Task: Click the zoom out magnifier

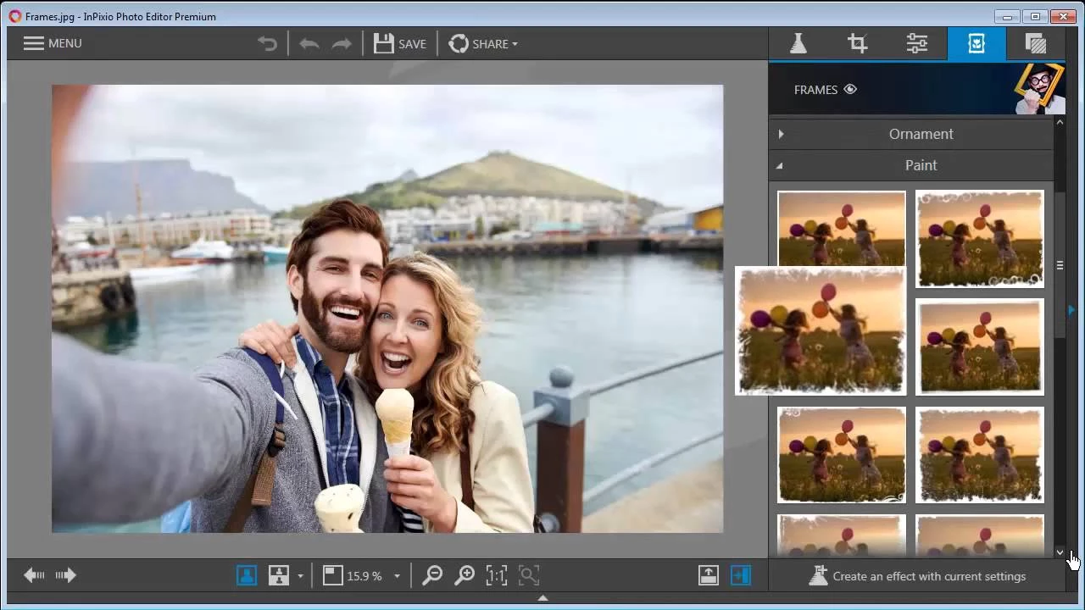Action: click(x=432, y=576)
